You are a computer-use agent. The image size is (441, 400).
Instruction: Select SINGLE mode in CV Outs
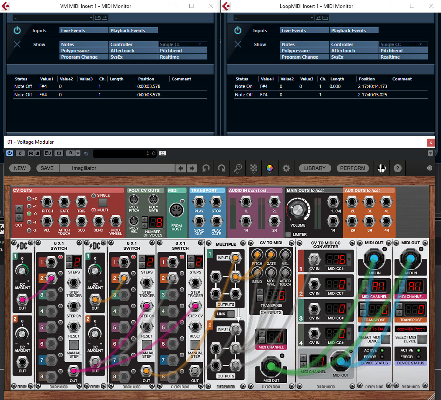pos(94,196)
